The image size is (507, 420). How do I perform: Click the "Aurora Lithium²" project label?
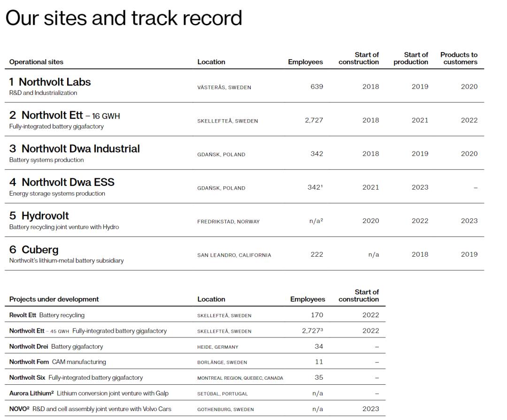pos(31,394)
